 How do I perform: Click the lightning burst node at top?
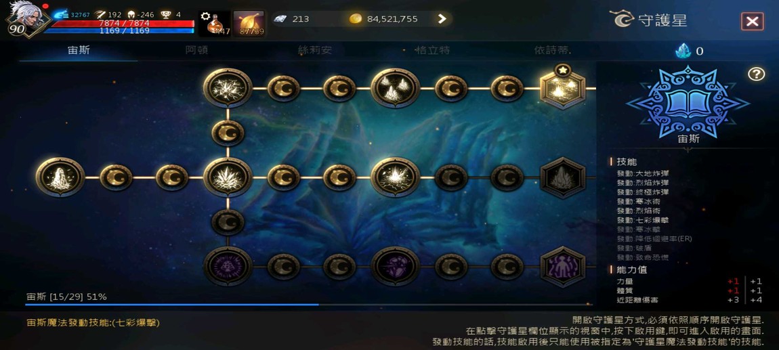click(228, 88)
